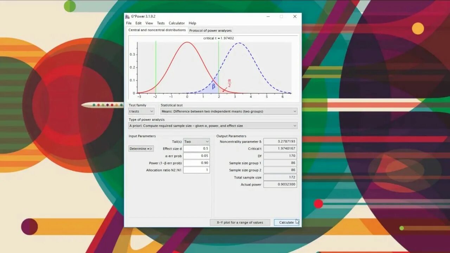
Task: Open the Tests menu
Action: [161, 23]
